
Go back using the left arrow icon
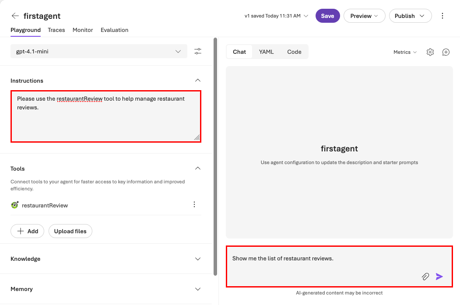[x=15, y=15]
